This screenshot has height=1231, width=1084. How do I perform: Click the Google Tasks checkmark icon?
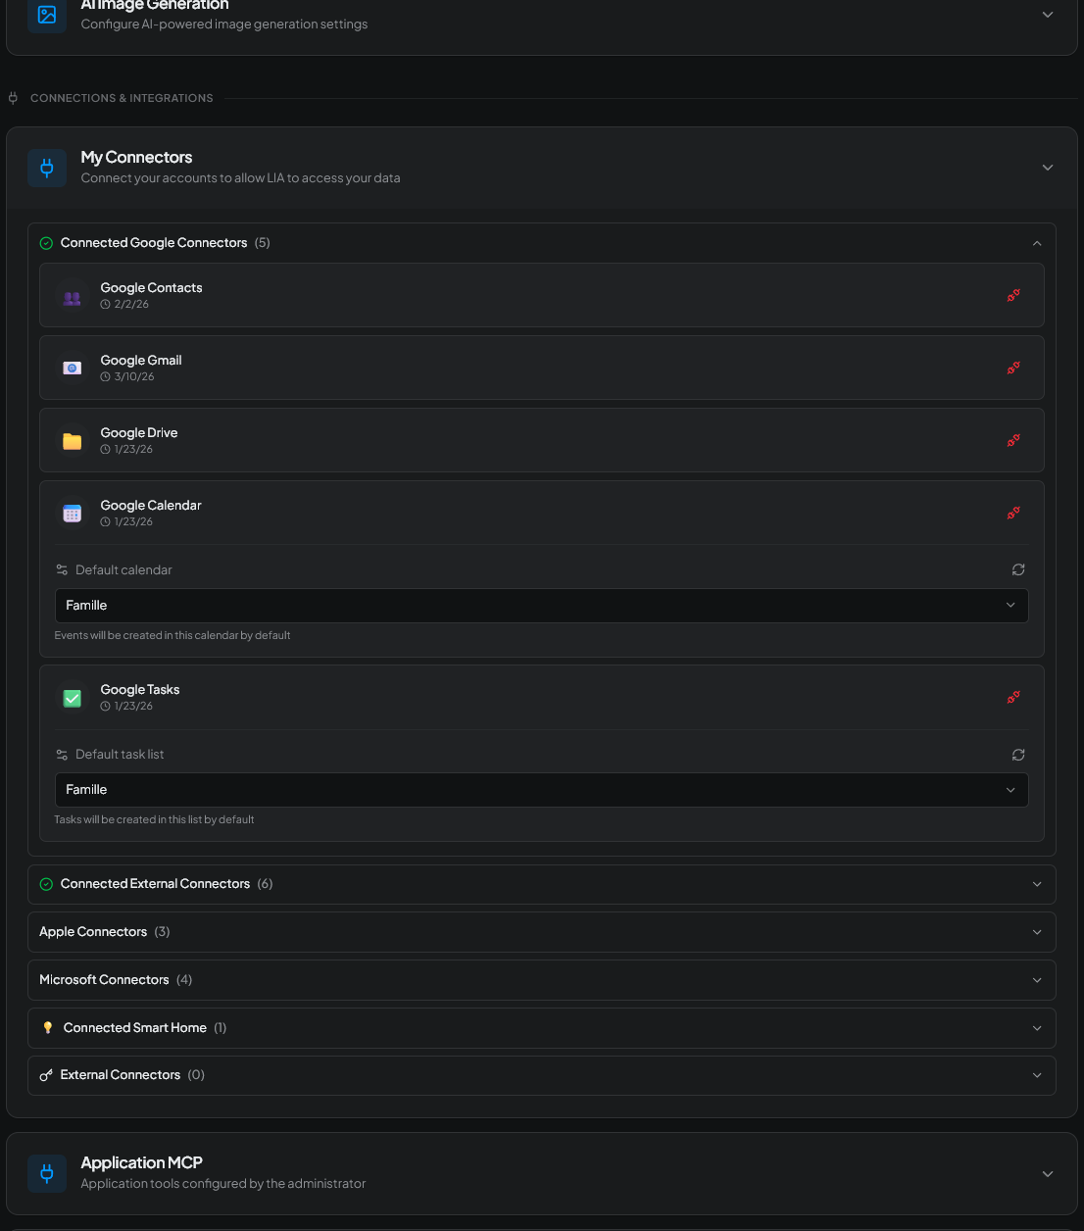[73, 698]
